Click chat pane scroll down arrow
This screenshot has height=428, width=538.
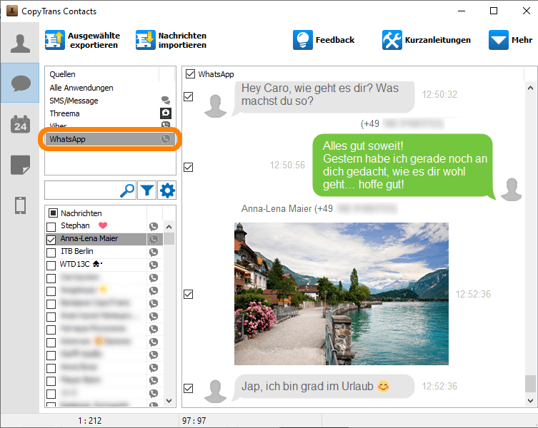pos(530,400)
